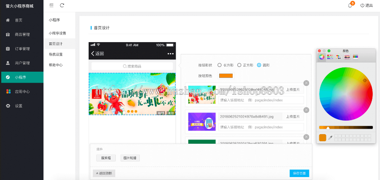Click 上传图片 for 201806252102497​0a8d8491.jpg
This screenshot has height=180, width=380.
click(293, 117)
